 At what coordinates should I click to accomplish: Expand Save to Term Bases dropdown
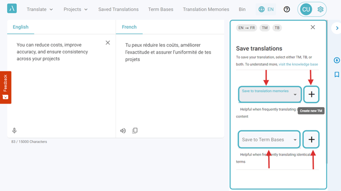coord(269,140)
